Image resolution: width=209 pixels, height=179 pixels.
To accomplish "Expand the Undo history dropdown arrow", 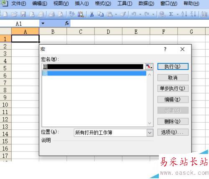I will 140,14.
